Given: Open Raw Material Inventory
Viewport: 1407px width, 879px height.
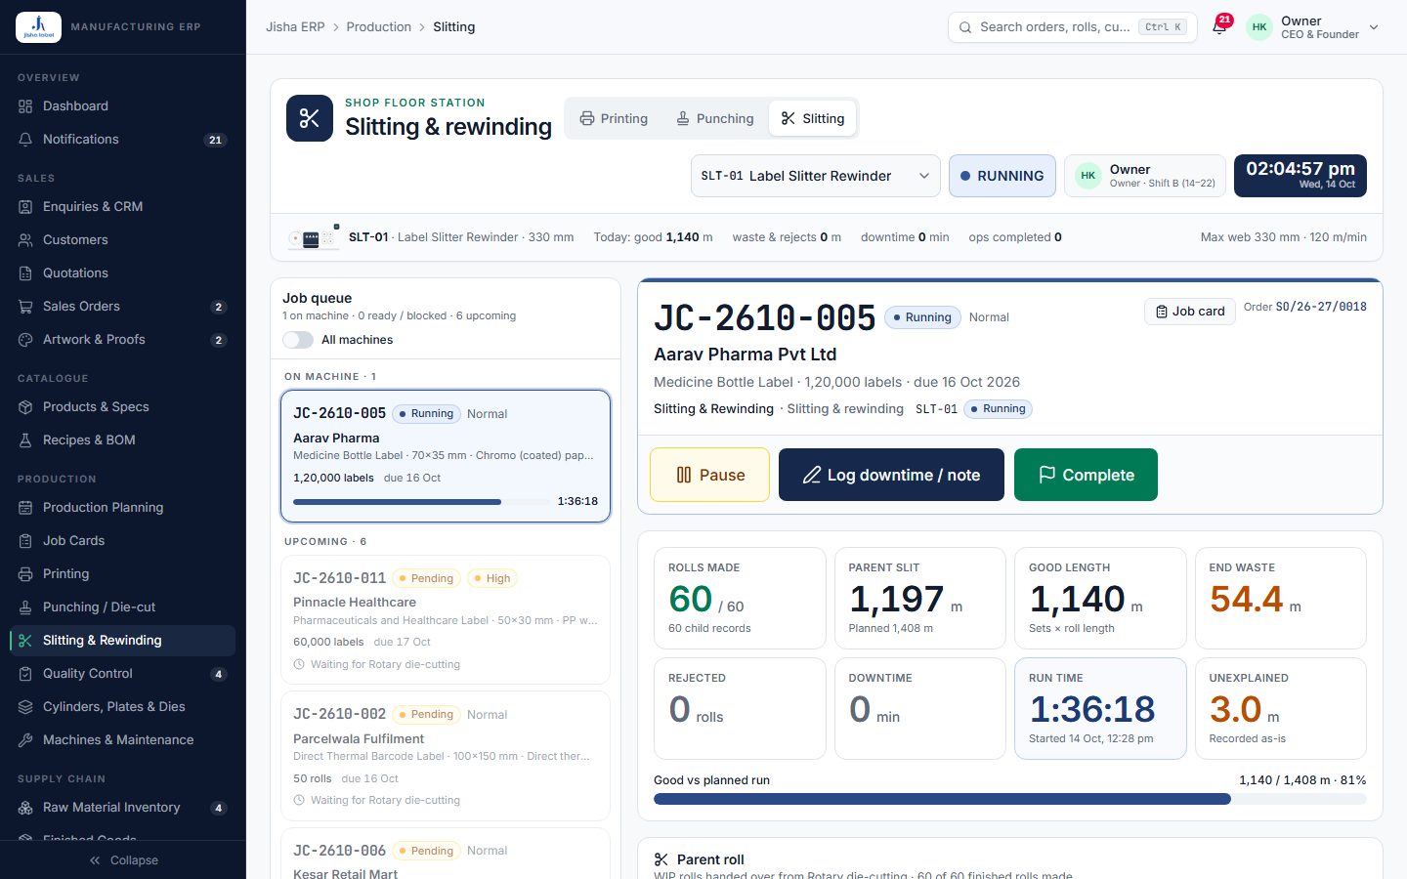Looking at the screenshot, I should coord(122,807).
